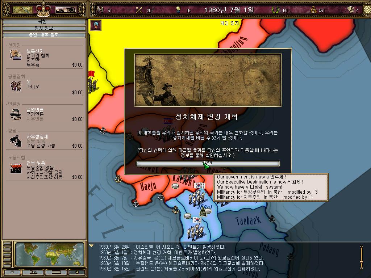Click the 게임 정지 pause label
This screenshot has height=278, width=371.
229,23
